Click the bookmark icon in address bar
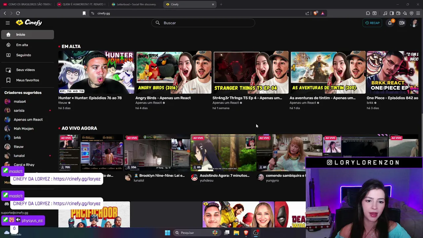The height and width of the screenshot is (238, 423). [x=84, y=13]
